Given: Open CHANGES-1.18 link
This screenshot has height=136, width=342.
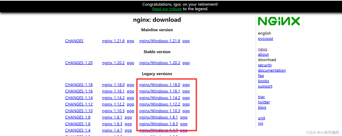Looking at the screenshot, I should coord(79,85).
